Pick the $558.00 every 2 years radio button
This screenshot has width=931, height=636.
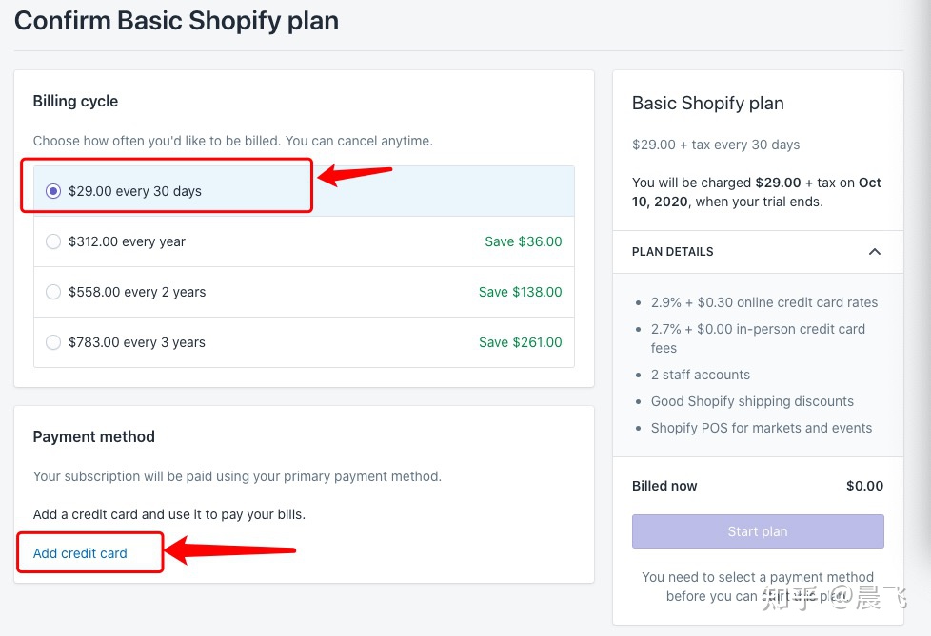point(53,292)
